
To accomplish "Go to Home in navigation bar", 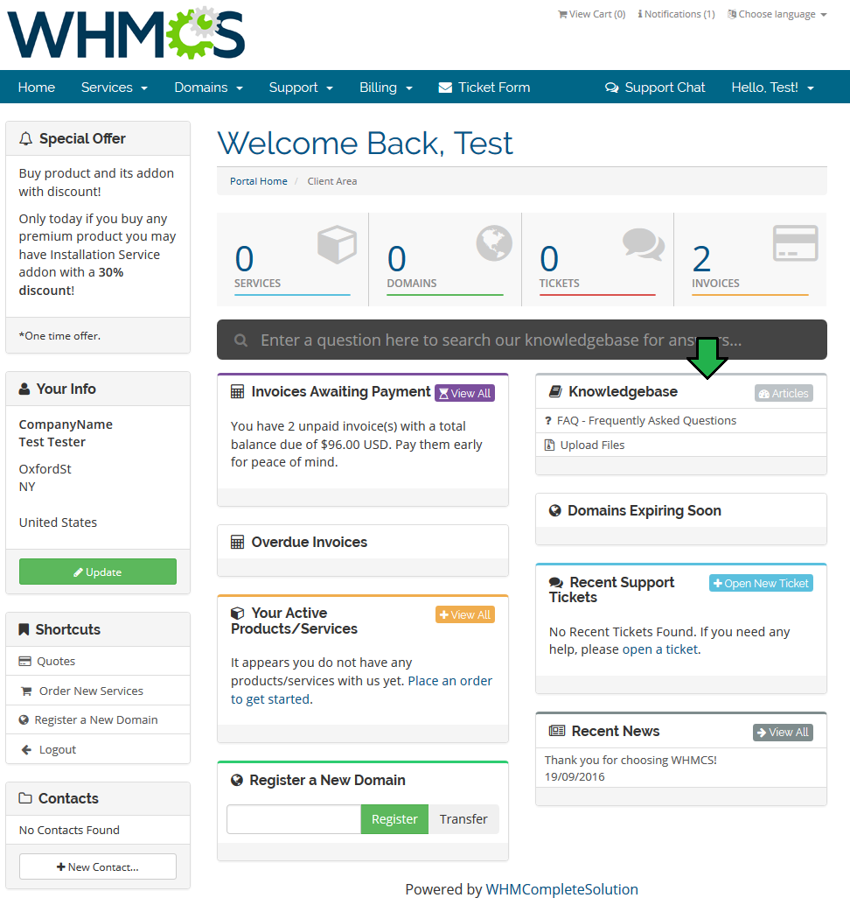I will [37, 88].
